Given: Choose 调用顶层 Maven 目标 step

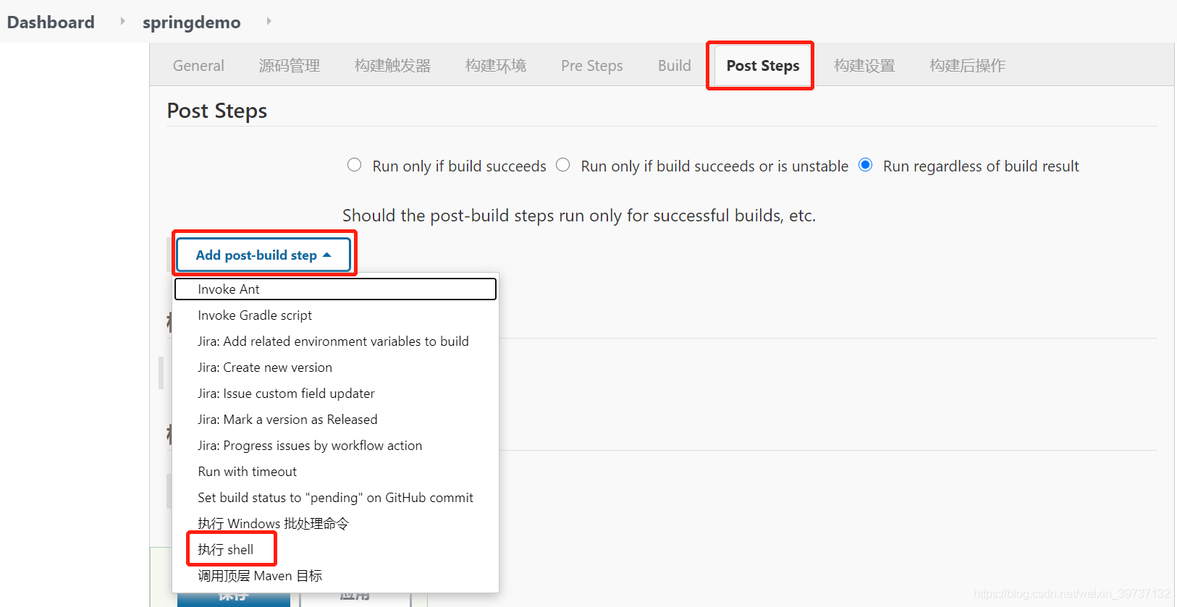Looking at the screenshot, I should click(x=335, y=576).
